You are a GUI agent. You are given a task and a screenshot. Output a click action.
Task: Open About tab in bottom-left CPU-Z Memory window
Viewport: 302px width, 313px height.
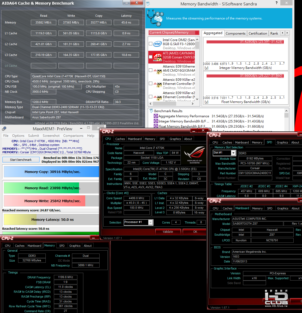click(x=87, y=246)
